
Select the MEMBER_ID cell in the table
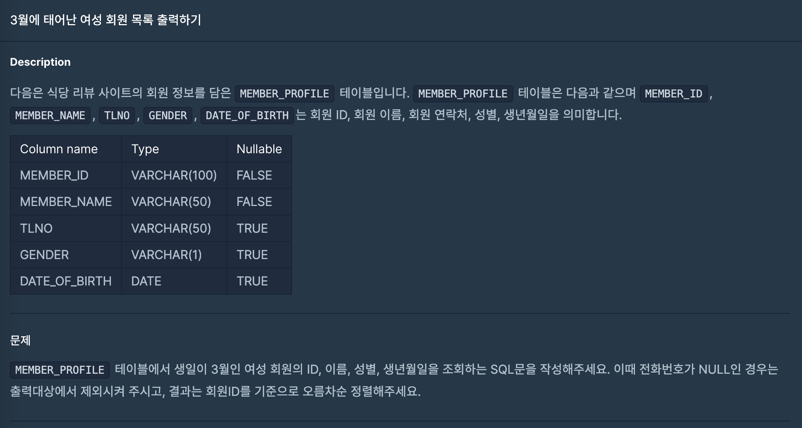[x=54, y=175]
